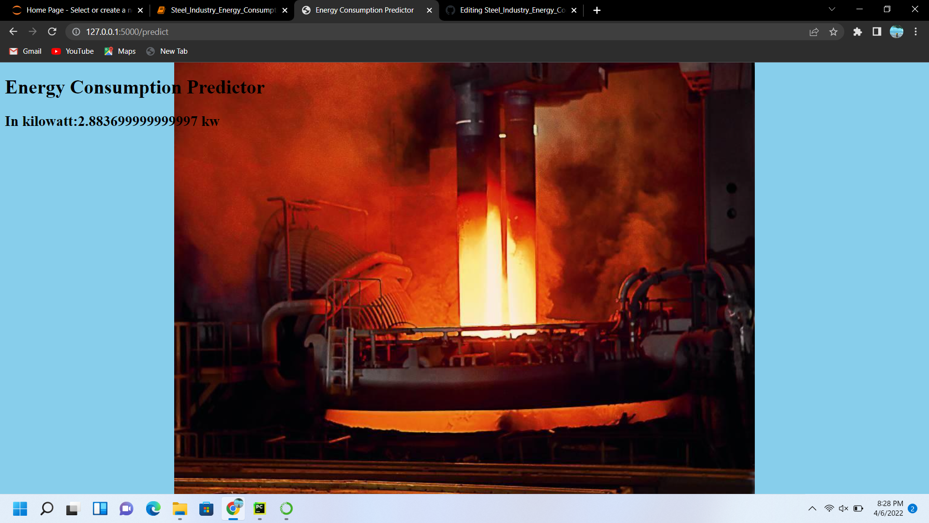Open PyCharm from taskbar
This screenshot has height=523, width=929.
[x=260, y=508]
